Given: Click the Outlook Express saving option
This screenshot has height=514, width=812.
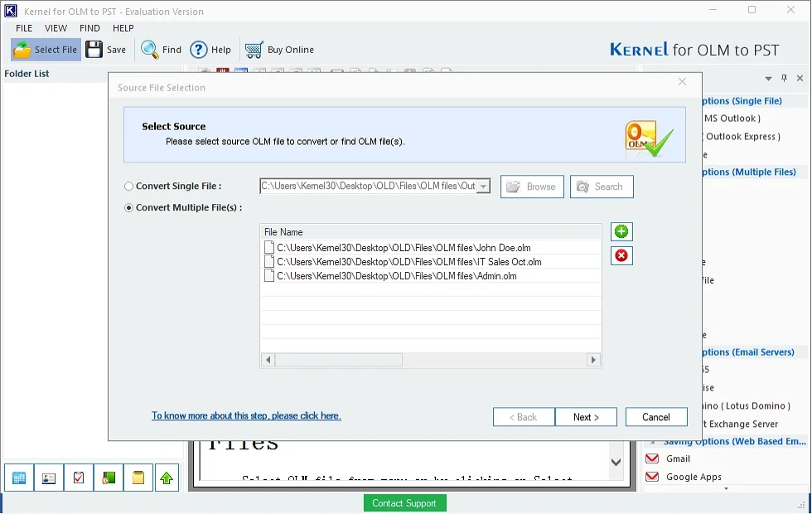Looking at the screenshot, I should click(x=741, y=136).
